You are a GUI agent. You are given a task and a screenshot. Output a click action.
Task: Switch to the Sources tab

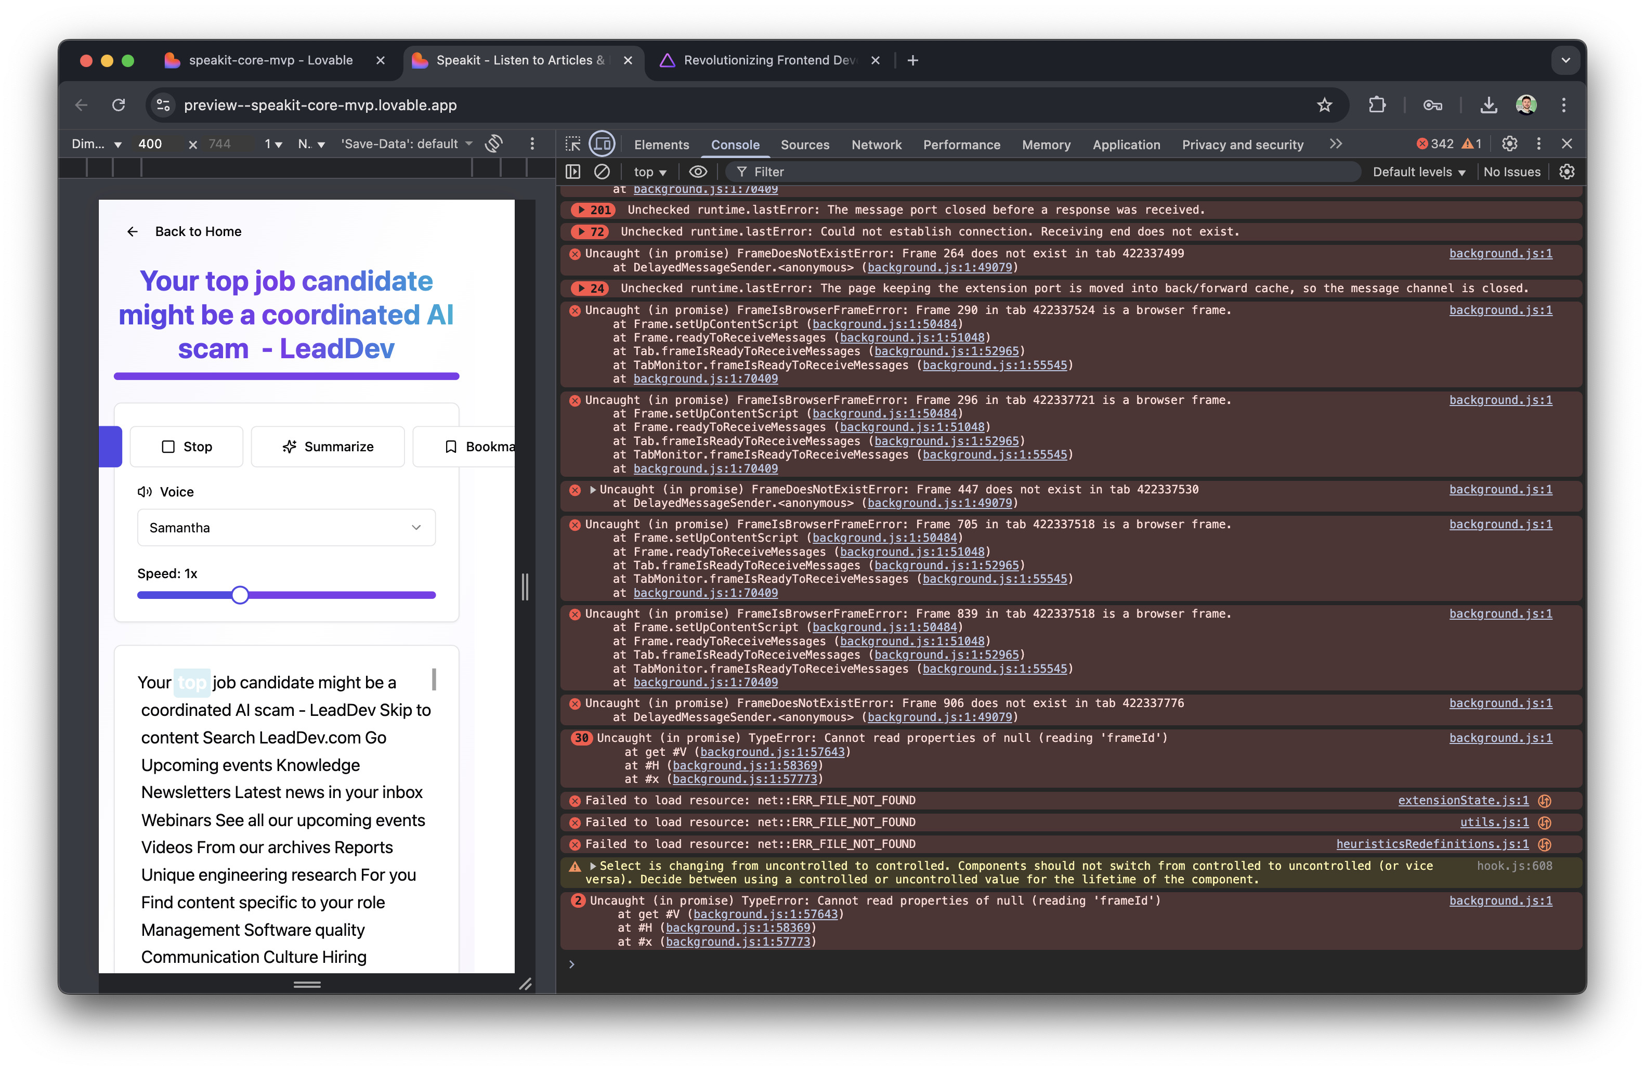[804, 145]
